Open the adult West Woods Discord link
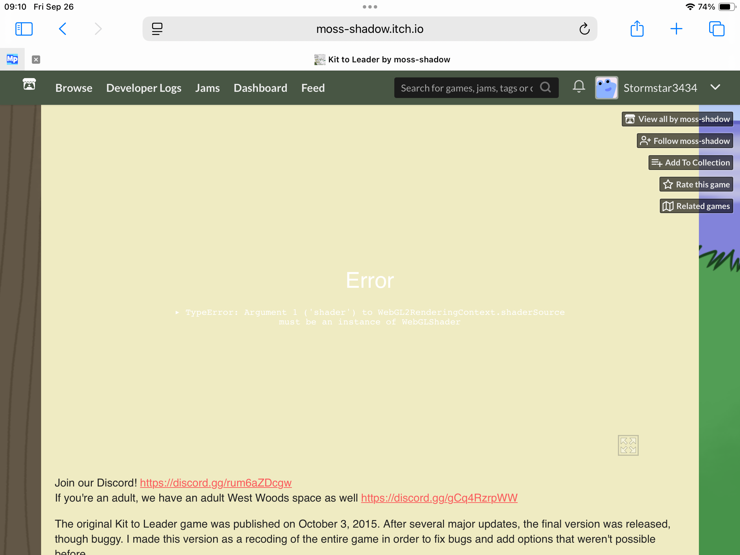This screenshot has height=555, width=740. click(439, 498)
